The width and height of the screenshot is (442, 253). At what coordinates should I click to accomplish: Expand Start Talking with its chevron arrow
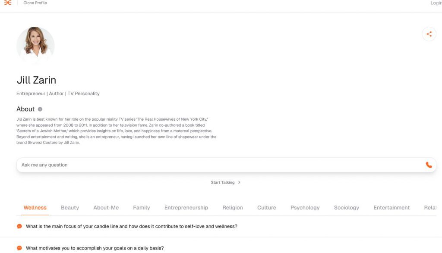(240, 182)
